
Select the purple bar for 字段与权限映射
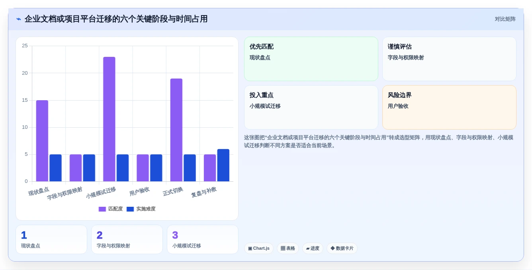click(76, 168)
